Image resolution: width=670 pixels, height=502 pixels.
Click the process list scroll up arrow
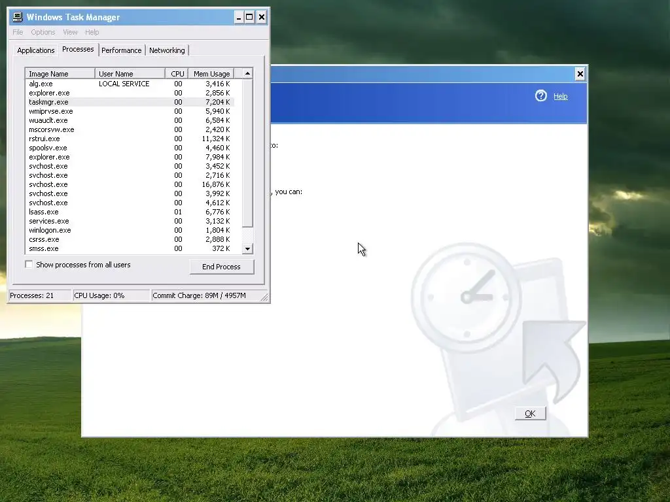pos(247,73)
